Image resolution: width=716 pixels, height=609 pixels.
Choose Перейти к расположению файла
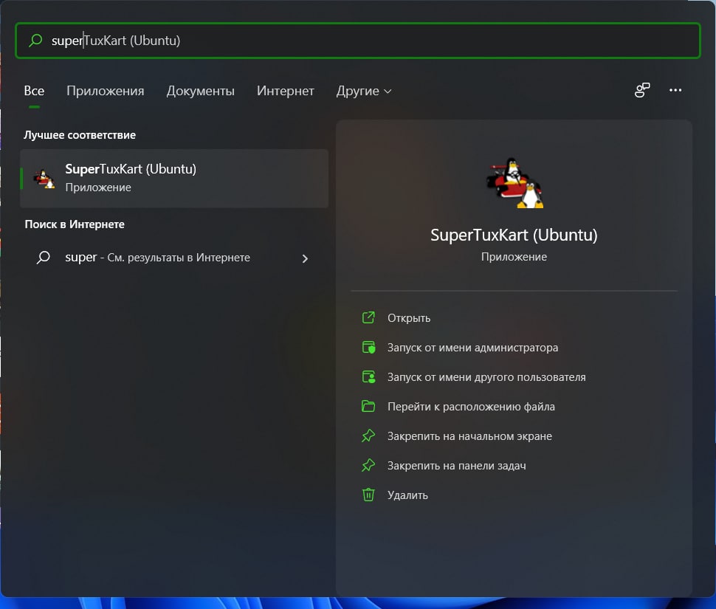tap(471, 406)
